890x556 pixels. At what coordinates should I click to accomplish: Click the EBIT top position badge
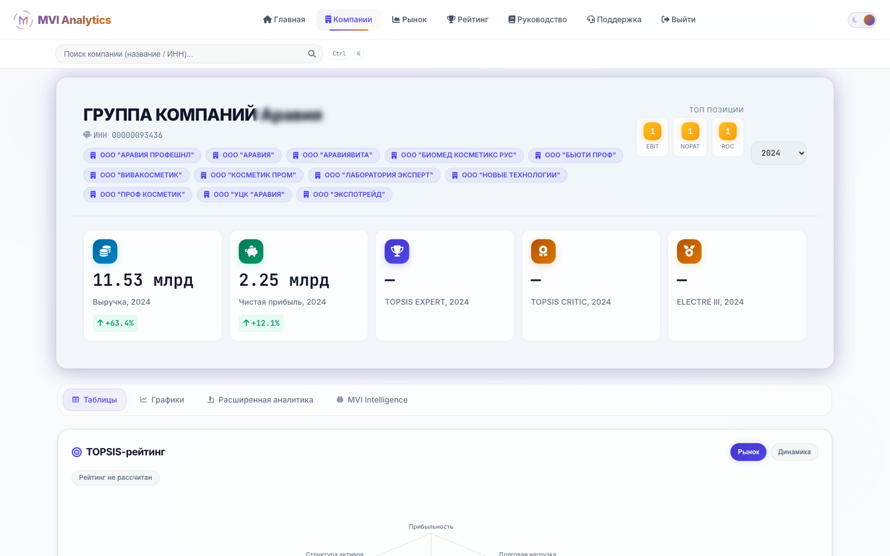(x=652, y=137)
